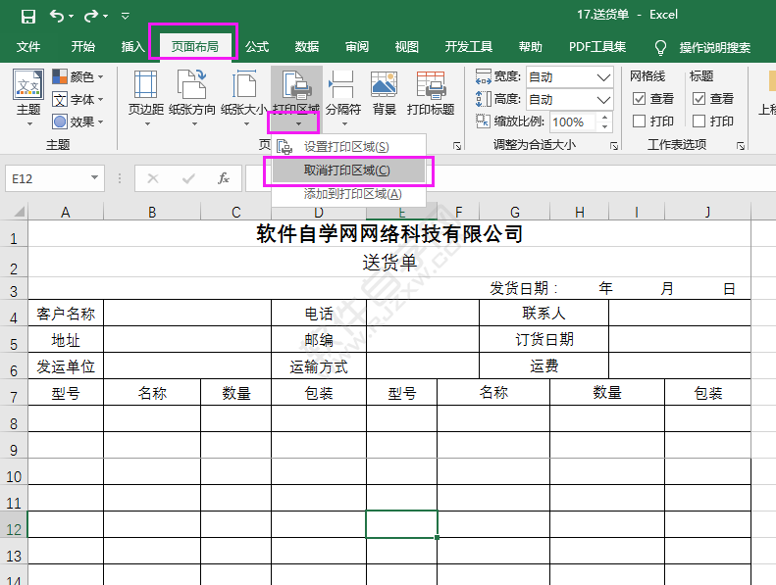Click the Save icon in quick access toolbar
Image resolution: width=776 pixels, height=585 pixels.
pyautogui.click(x=28, y=17)
